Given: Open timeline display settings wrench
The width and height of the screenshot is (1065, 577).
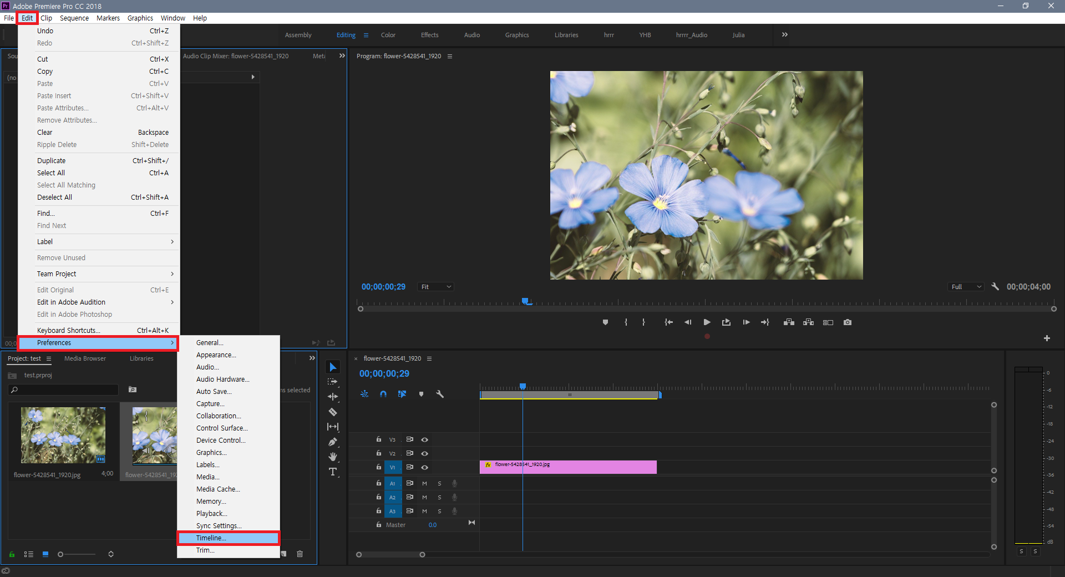Looking at the screenshot, I should [440, 394].
